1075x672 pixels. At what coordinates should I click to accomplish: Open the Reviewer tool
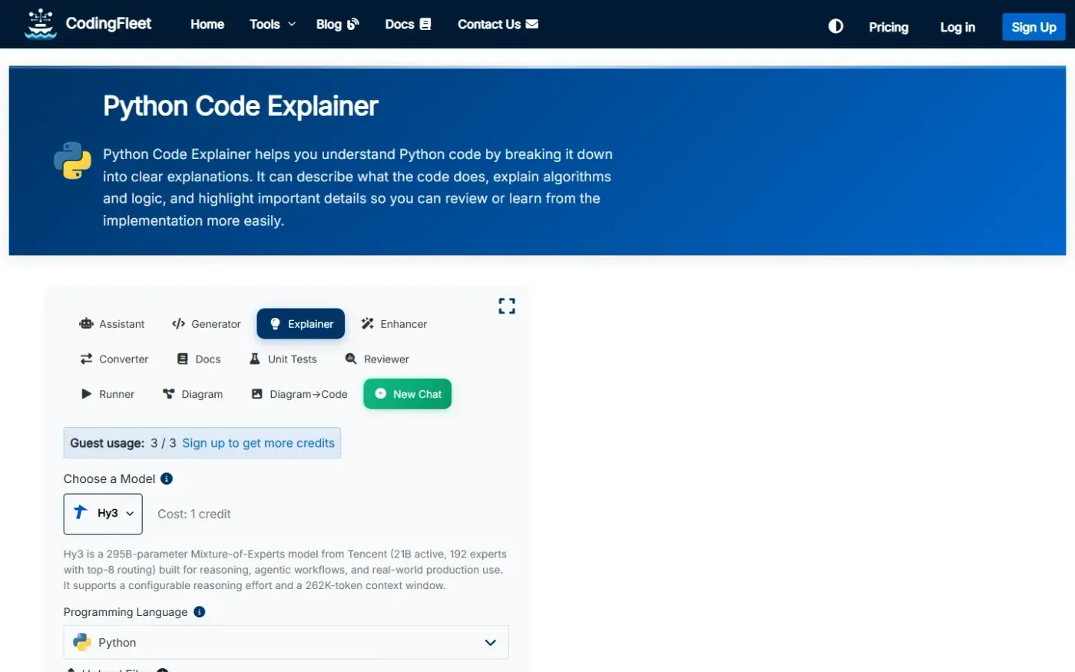tap(377, 359)
